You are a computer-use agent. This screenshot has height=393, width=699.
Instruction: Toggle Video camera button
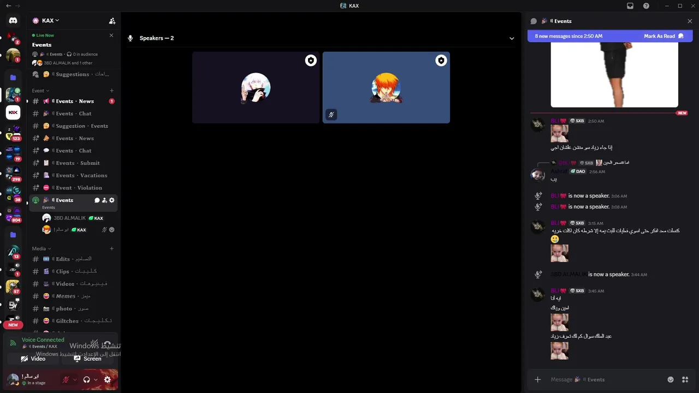(33, 359)
